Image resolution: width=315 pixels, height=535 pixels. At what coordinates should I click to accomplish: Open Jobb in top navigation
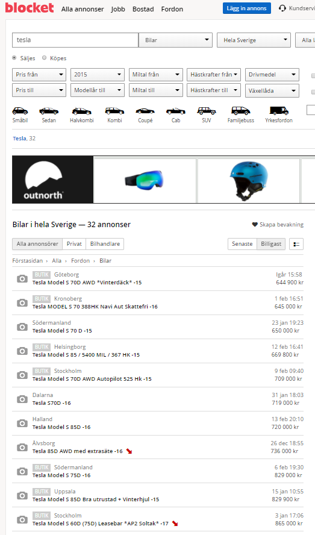tap(118, 9)
